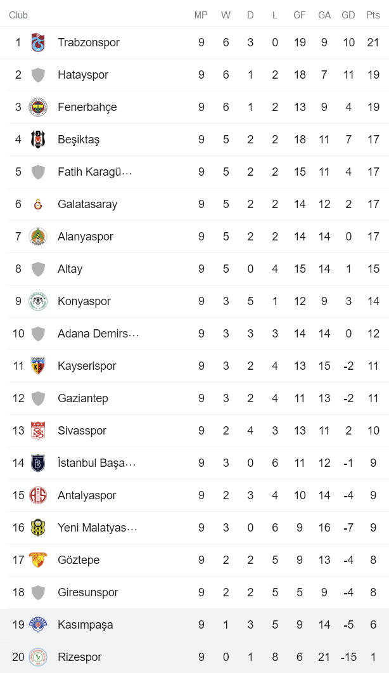
Task: Click the Alanyaspor club crest
Action: (39, 237)
